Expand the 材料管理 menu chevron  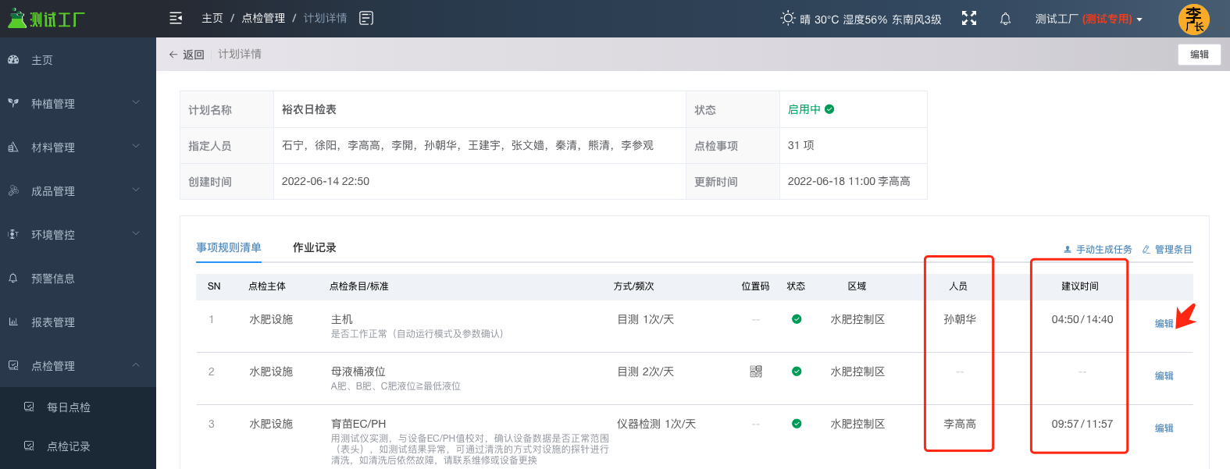point(136,146)
